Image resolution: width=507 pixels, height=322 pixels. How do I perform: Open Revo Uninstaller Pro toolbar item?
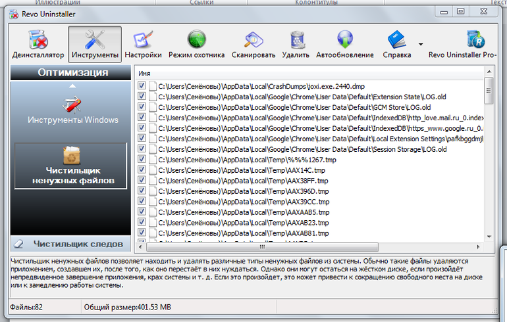(463, 44)
